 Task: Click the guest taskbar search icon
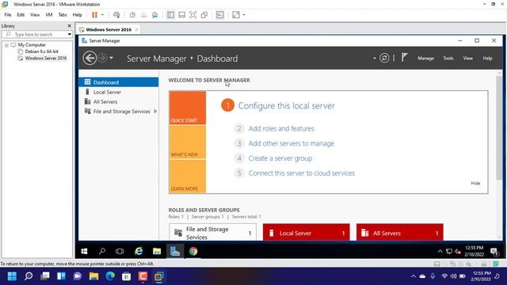point(102,252)
